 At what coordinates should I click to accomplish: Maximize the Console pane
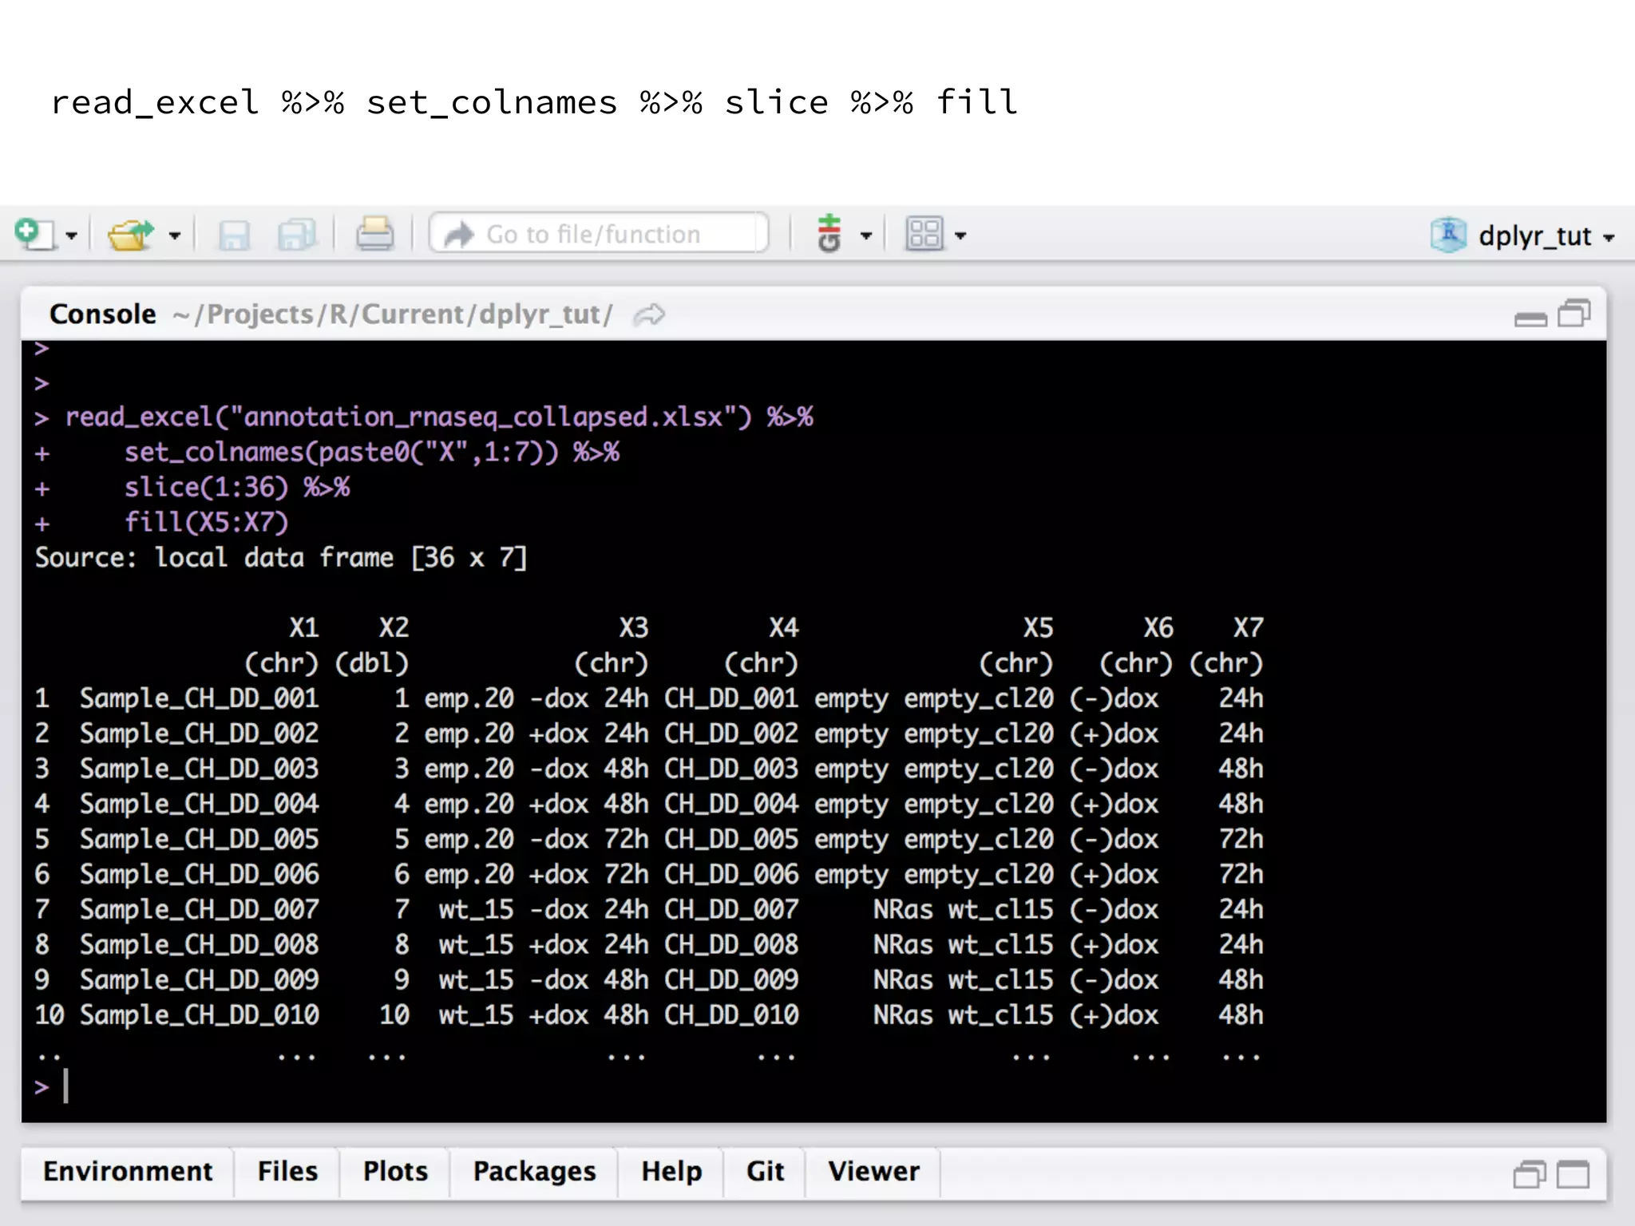click(1574, 313)
